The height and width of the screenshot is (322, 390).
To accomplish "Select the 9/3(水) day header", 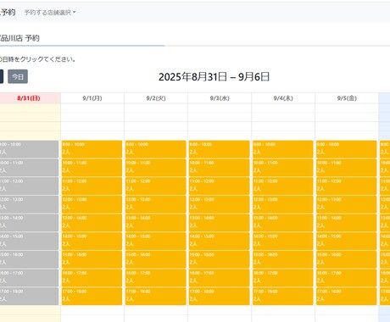I will tap(220, 98).
